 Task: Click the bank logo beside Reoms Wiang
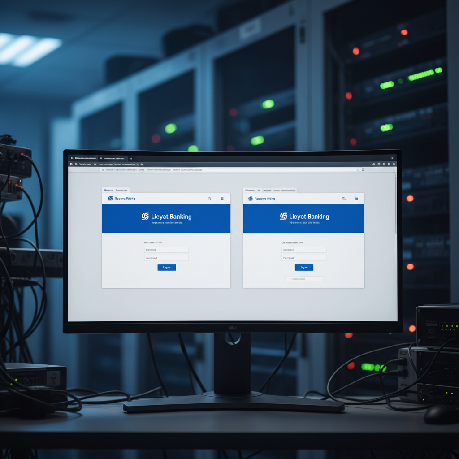pos(110,199)
